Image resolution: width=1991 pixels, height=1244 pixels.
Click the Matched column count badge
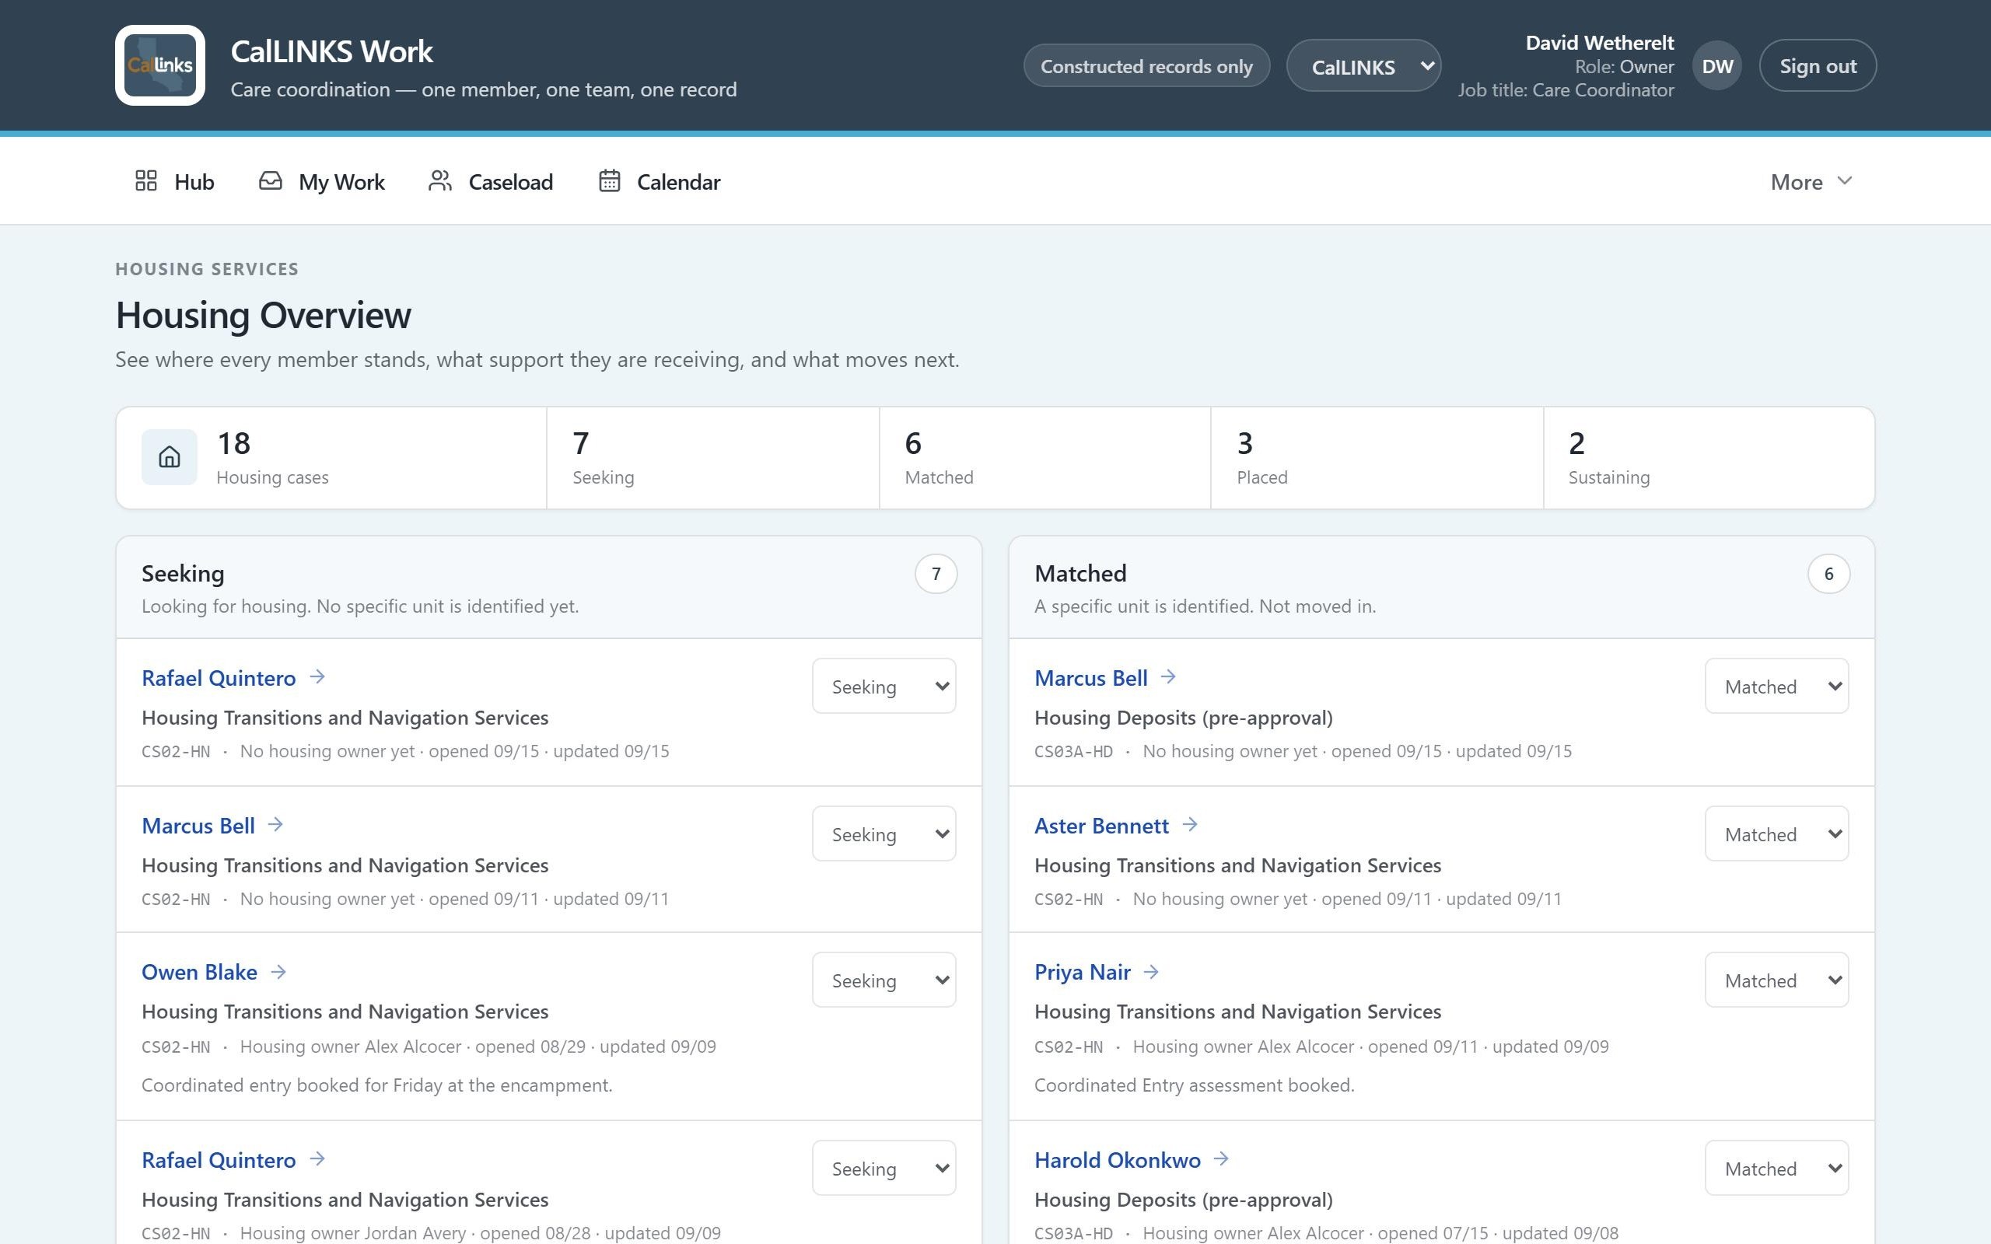[1828, 574]
